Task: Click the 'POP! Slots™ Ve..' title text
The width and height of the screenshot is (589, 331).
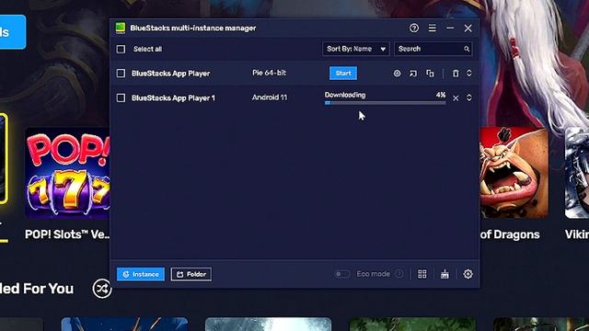Action: click(67, 234)
